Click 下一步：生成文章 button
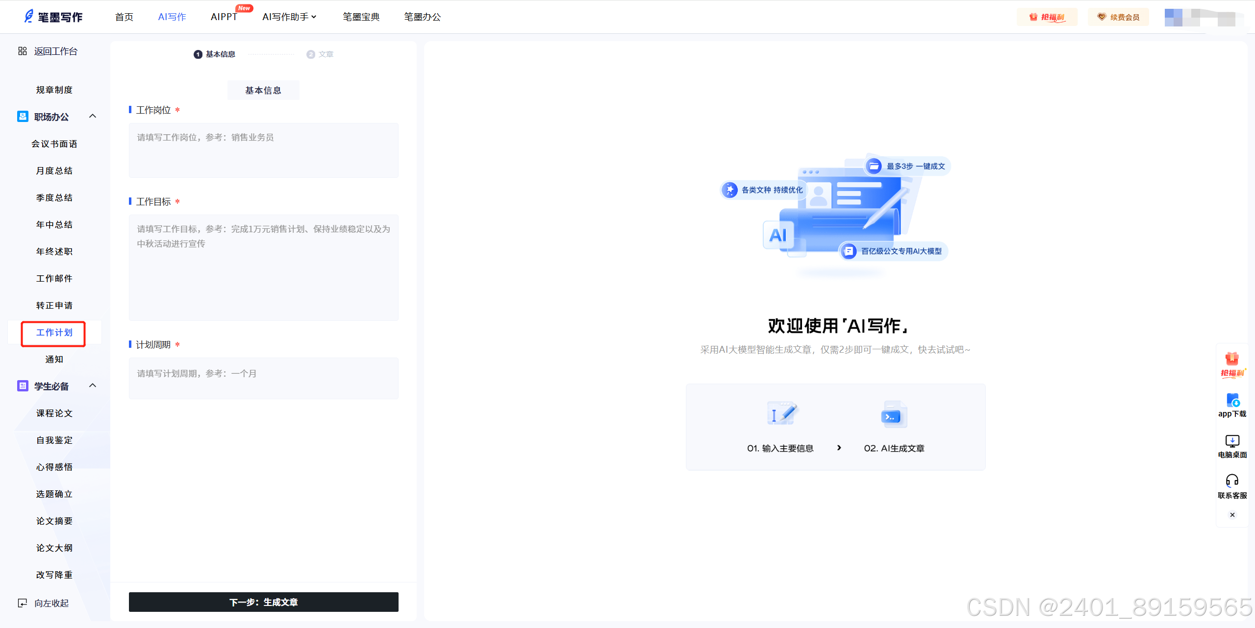Image resolution: width=1255 pixels, height=628 pixels. [263, 602]
